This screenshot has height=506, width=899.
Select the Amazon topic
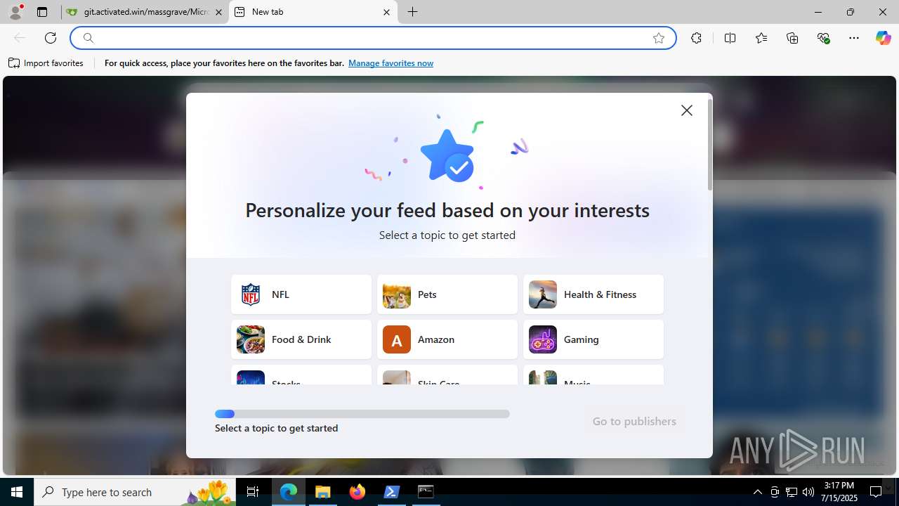(x=447, y=339)
